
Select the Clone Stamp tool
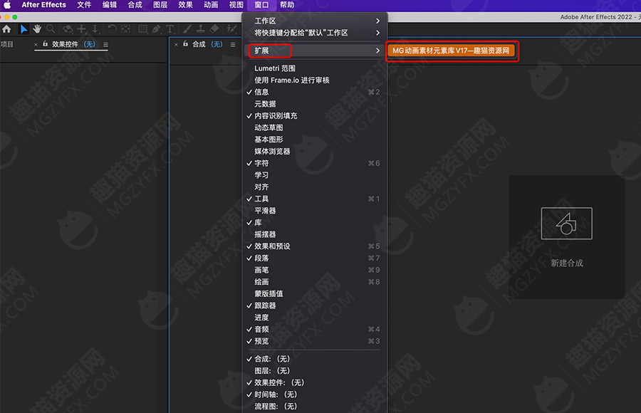click(201, 29)
